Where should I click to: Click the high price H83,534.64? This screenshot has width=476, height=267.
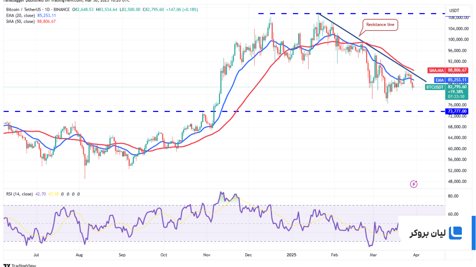tap(107, 9)
